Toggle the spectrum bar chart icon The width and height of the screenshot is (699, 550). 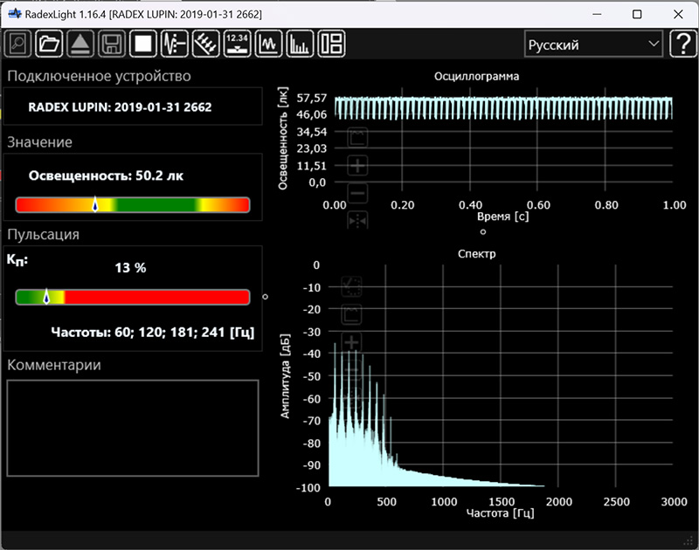[300, 43]
